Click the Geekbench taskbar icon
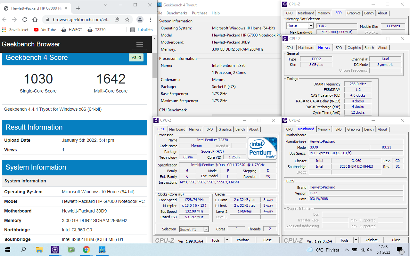This screenshot has height=256, width=410. click(102, 250)
